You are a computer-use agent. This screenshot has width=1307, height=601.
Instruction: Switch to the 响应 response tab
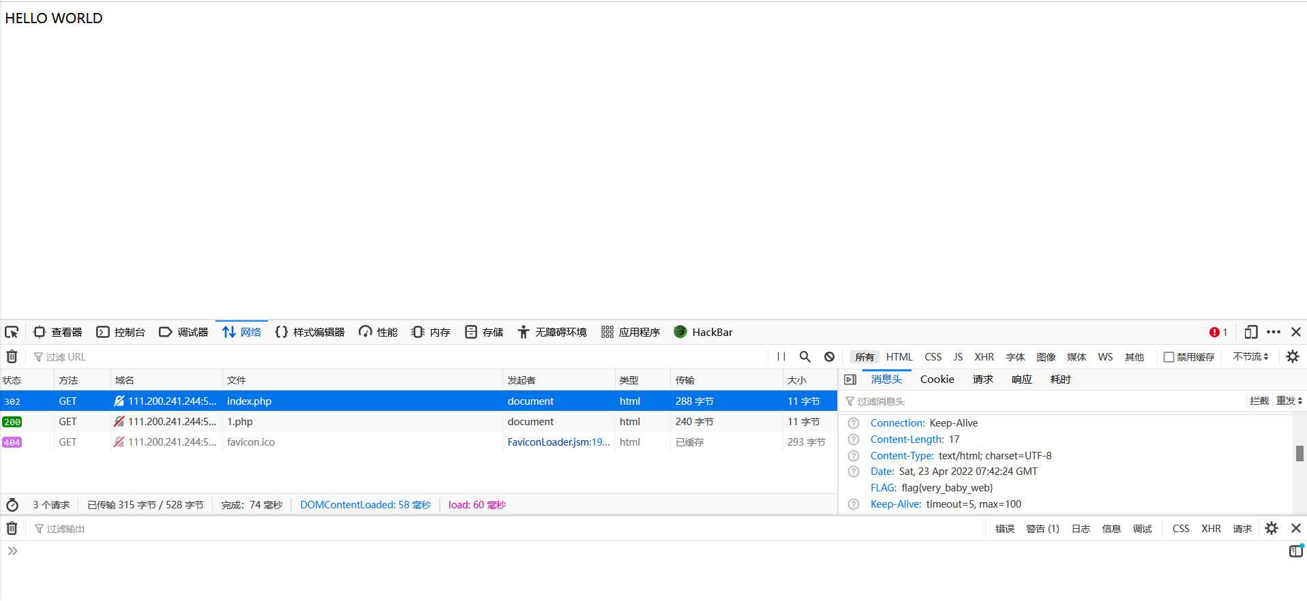pos(1021,380)
